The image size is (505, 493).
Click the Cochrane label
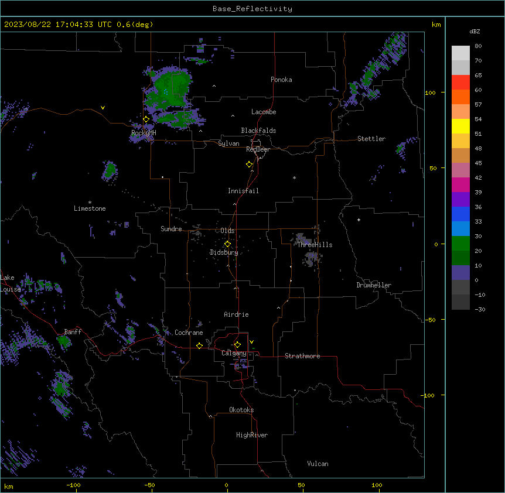(x=189, y=333)
